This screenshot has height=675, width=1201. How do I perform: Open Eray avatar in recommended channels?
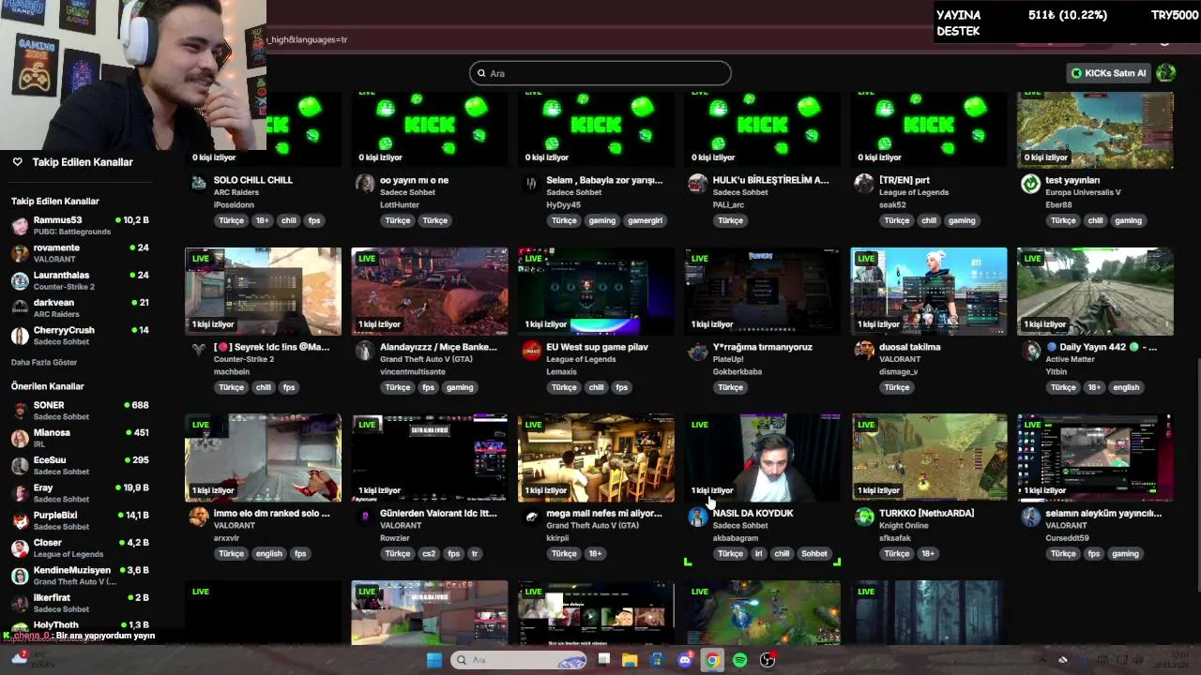[x=20, y=493]
